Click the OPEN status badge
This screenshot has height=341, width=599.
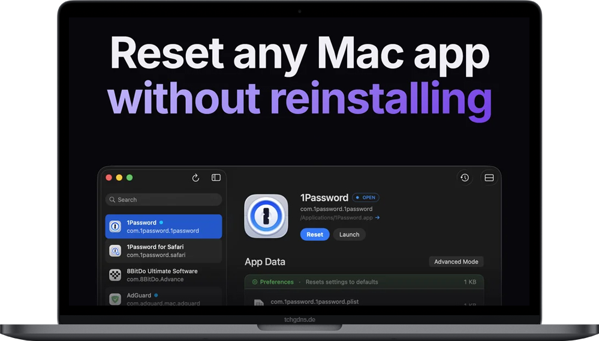366,198
